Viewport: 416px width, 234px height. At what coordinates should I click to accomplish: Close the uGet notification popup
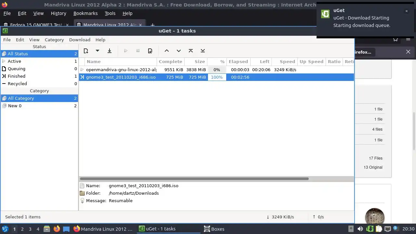pyautogui.click(x=406, y=11)
